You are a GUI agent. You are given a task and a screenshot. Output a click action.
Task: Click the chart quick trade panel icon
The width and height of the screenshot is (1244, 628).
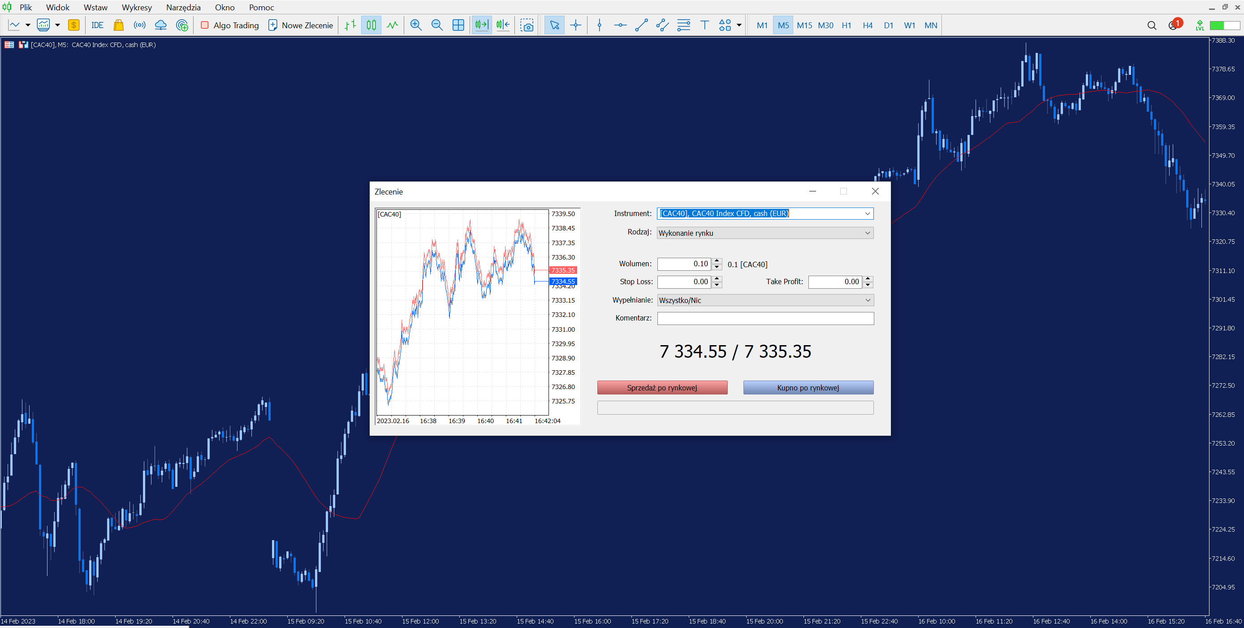(23, 44)
